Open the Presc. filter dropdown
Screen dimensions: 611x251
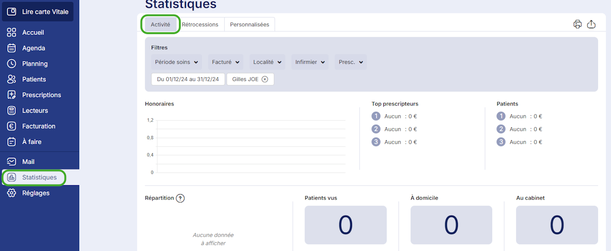351,62
